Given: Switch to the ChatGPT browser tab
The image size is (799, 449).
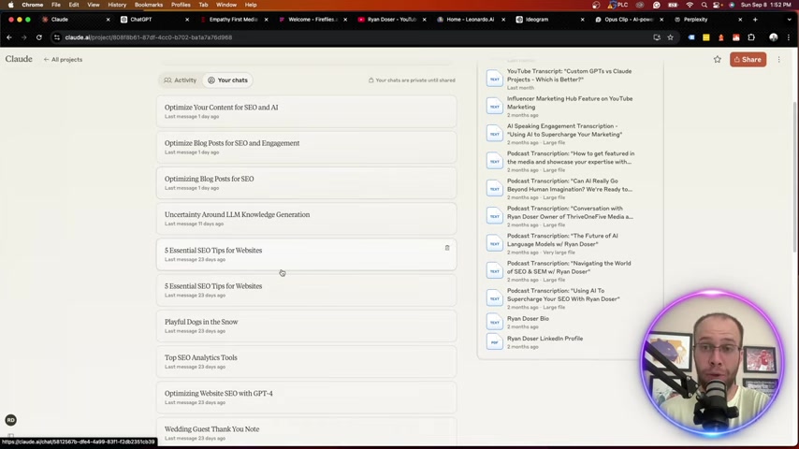Looking at the screenshot, I should [x=153, y=20].
